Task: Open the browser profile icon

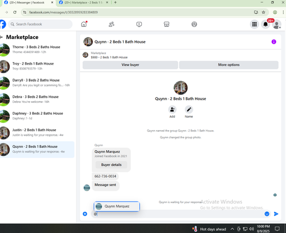Action: click(275, 12)
